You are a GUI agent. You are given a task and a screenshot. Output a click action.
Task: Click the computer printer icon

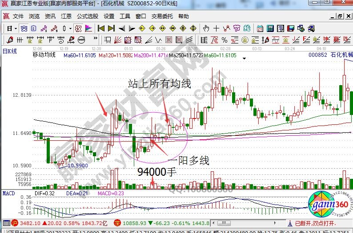(311, 28)
